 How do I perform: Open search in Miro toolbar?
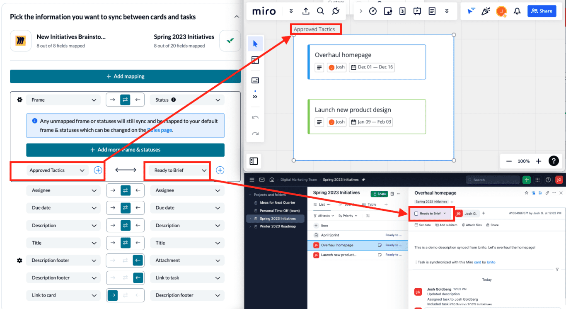coord(320,11)
